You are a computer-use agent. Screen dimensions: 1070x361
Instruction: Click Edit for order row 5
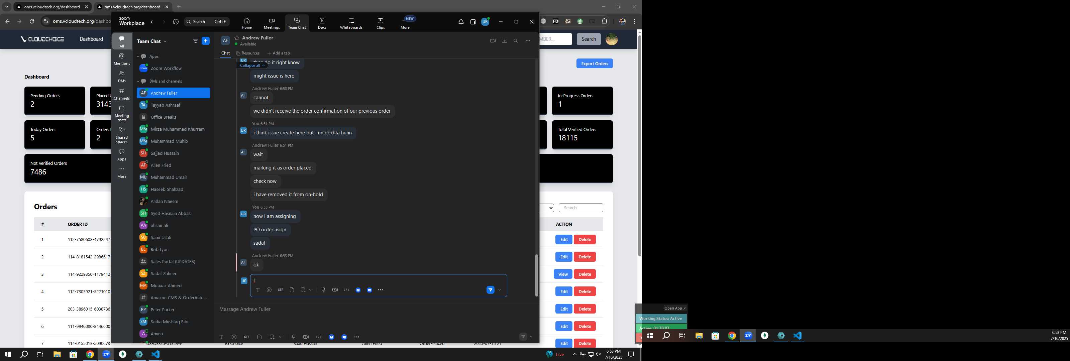tap(564, 309)
